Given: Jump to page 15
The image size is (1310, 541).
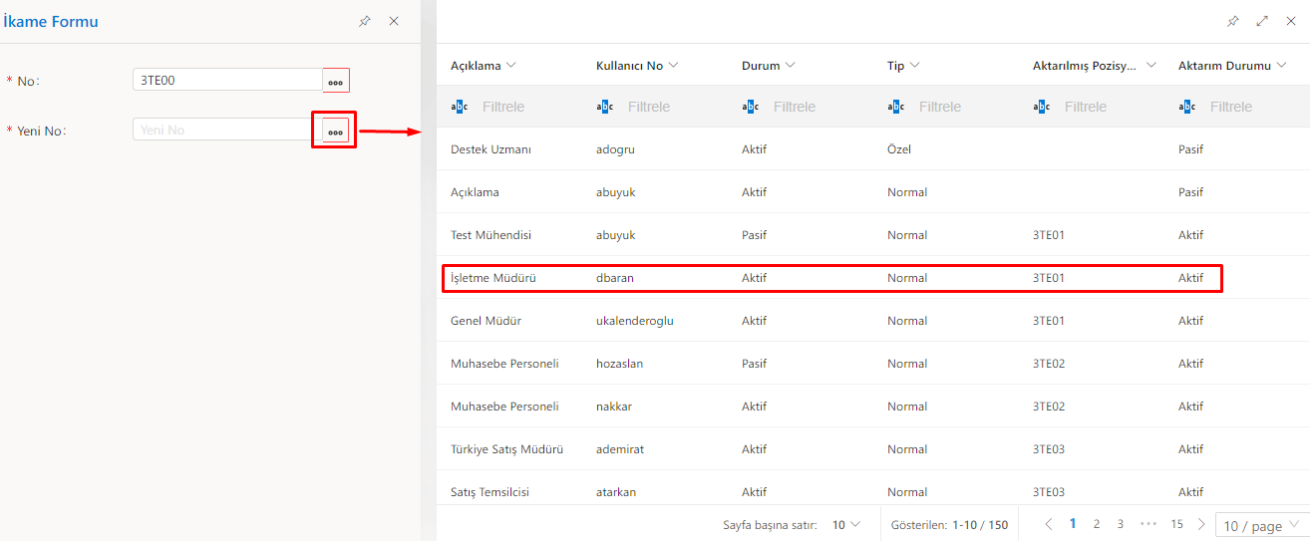Looking at the screenshot, I should pyautogui.click(x=1176, y=524).
